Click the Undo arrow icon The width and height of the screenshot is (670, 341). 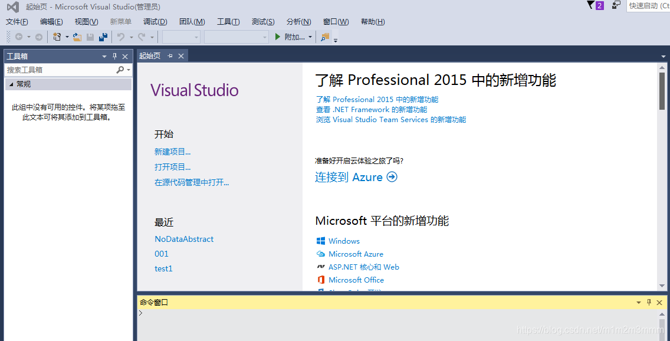[121, 37]
